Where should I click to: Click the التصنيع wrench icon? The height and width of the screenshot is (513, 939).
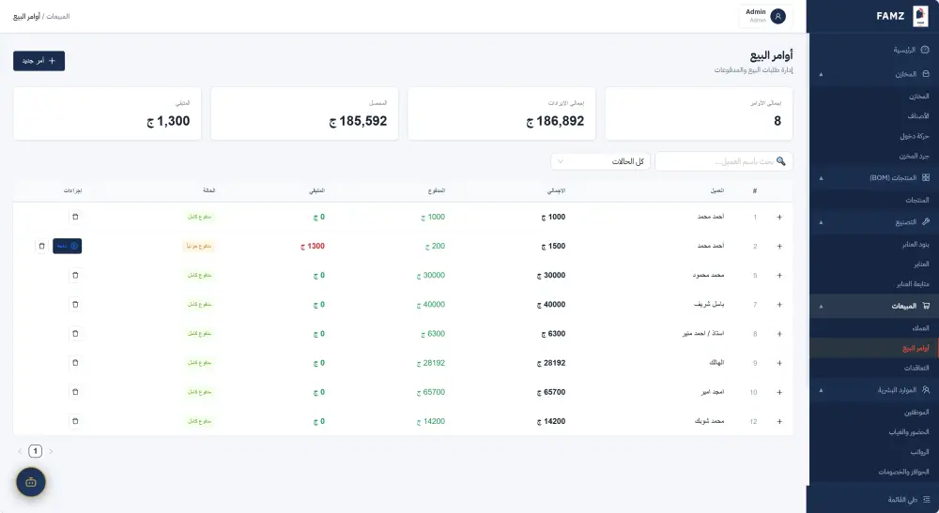click(926, 221)
